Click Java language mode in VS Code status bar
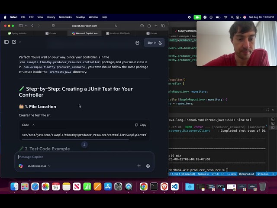277x208 pixels. [232, 174]
